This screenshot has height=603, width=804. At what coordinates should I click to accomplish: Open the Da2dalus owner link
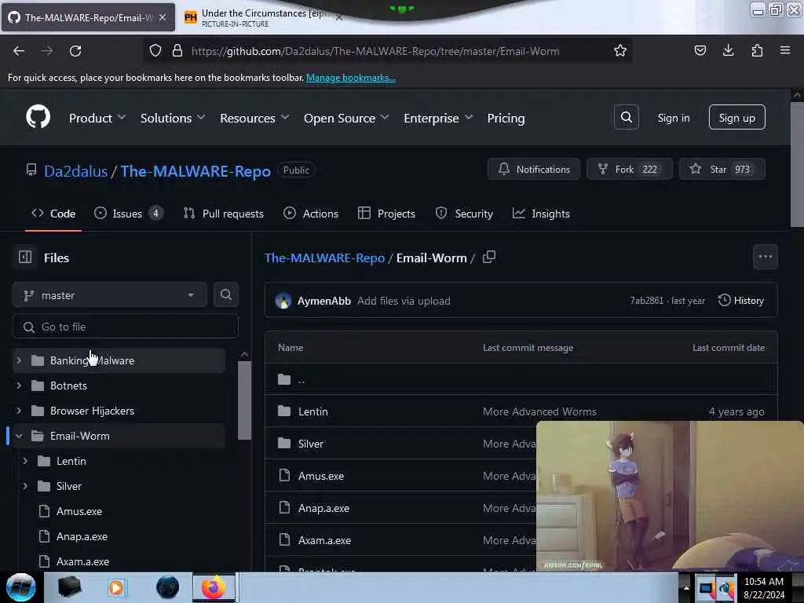[x=76, y=170]
